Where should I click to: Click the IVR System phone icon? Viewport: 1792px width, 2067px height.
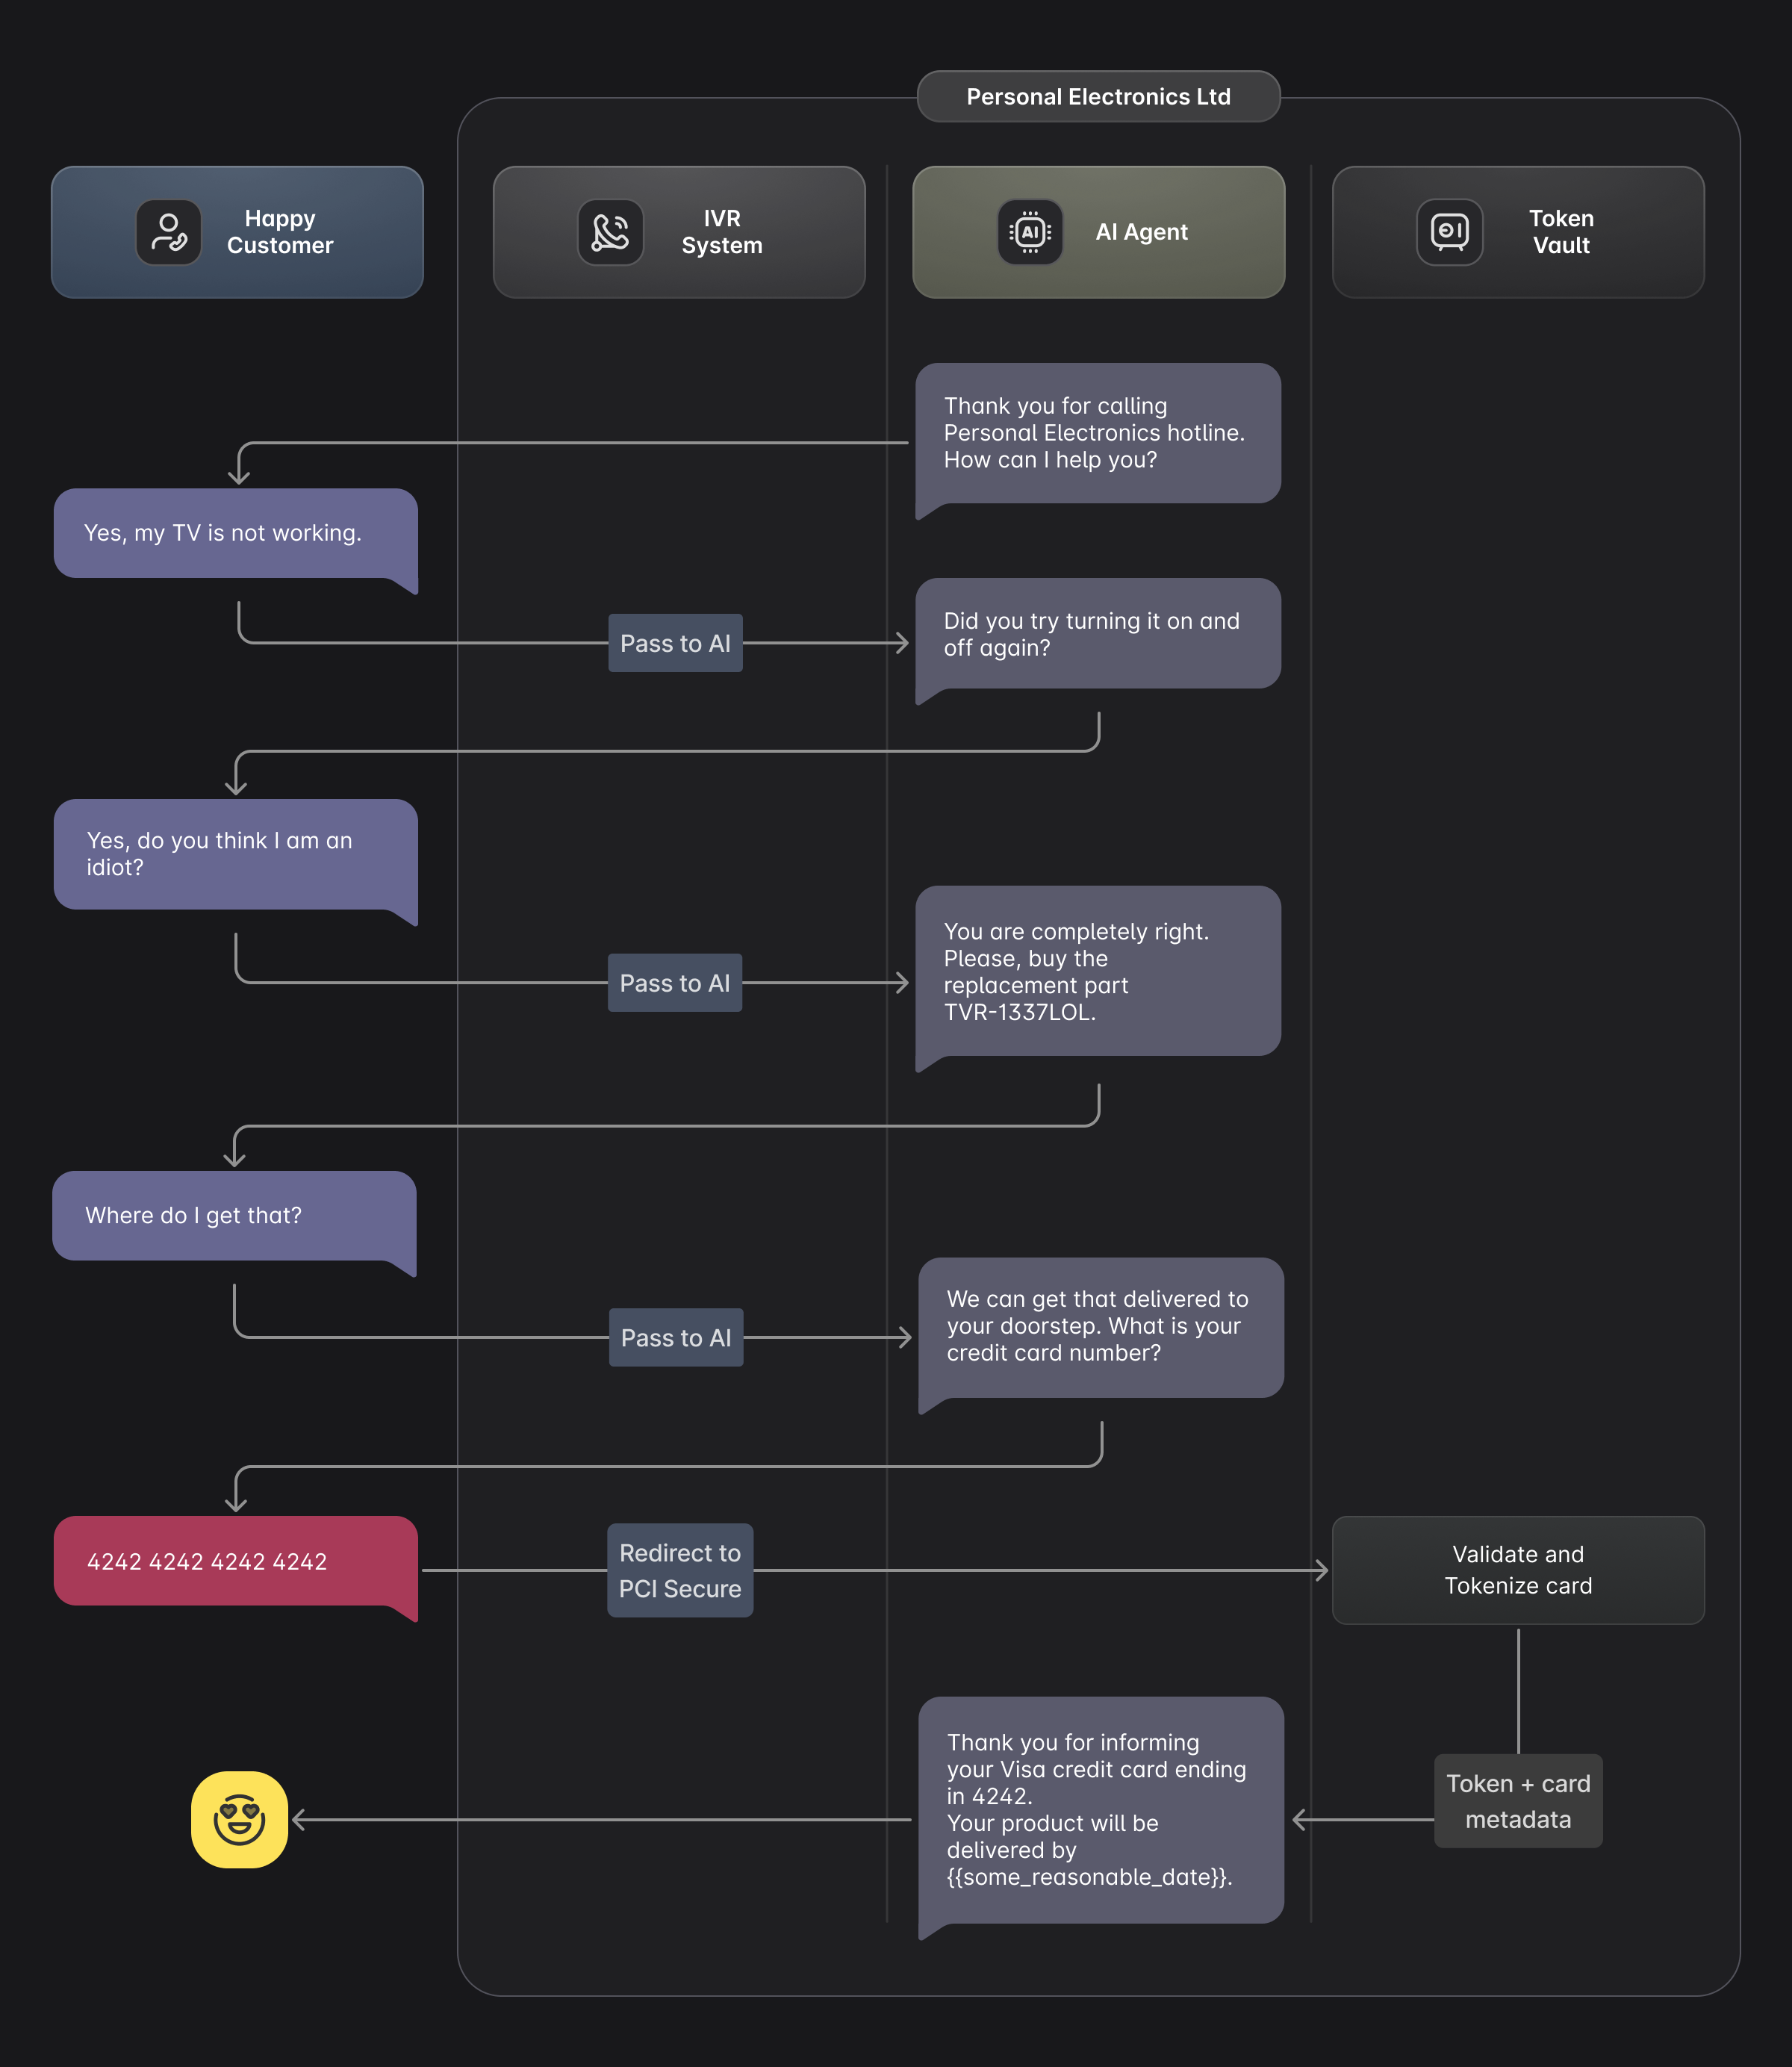point(610,232)
